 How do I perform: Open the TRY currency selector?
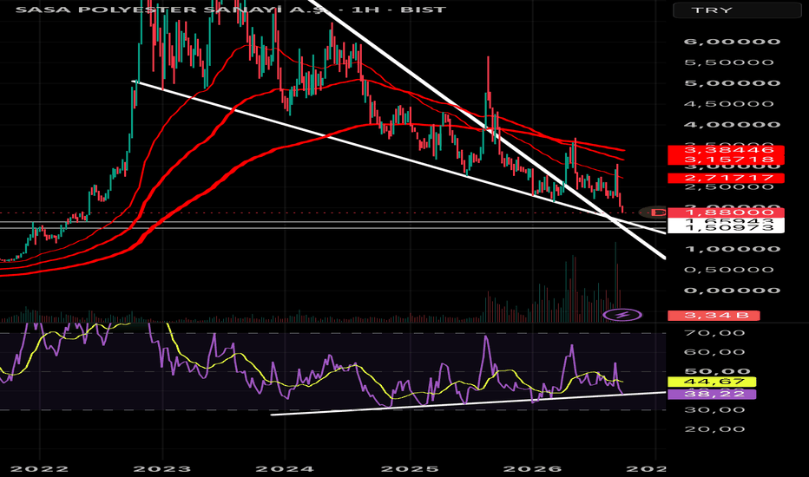[737, 10]
